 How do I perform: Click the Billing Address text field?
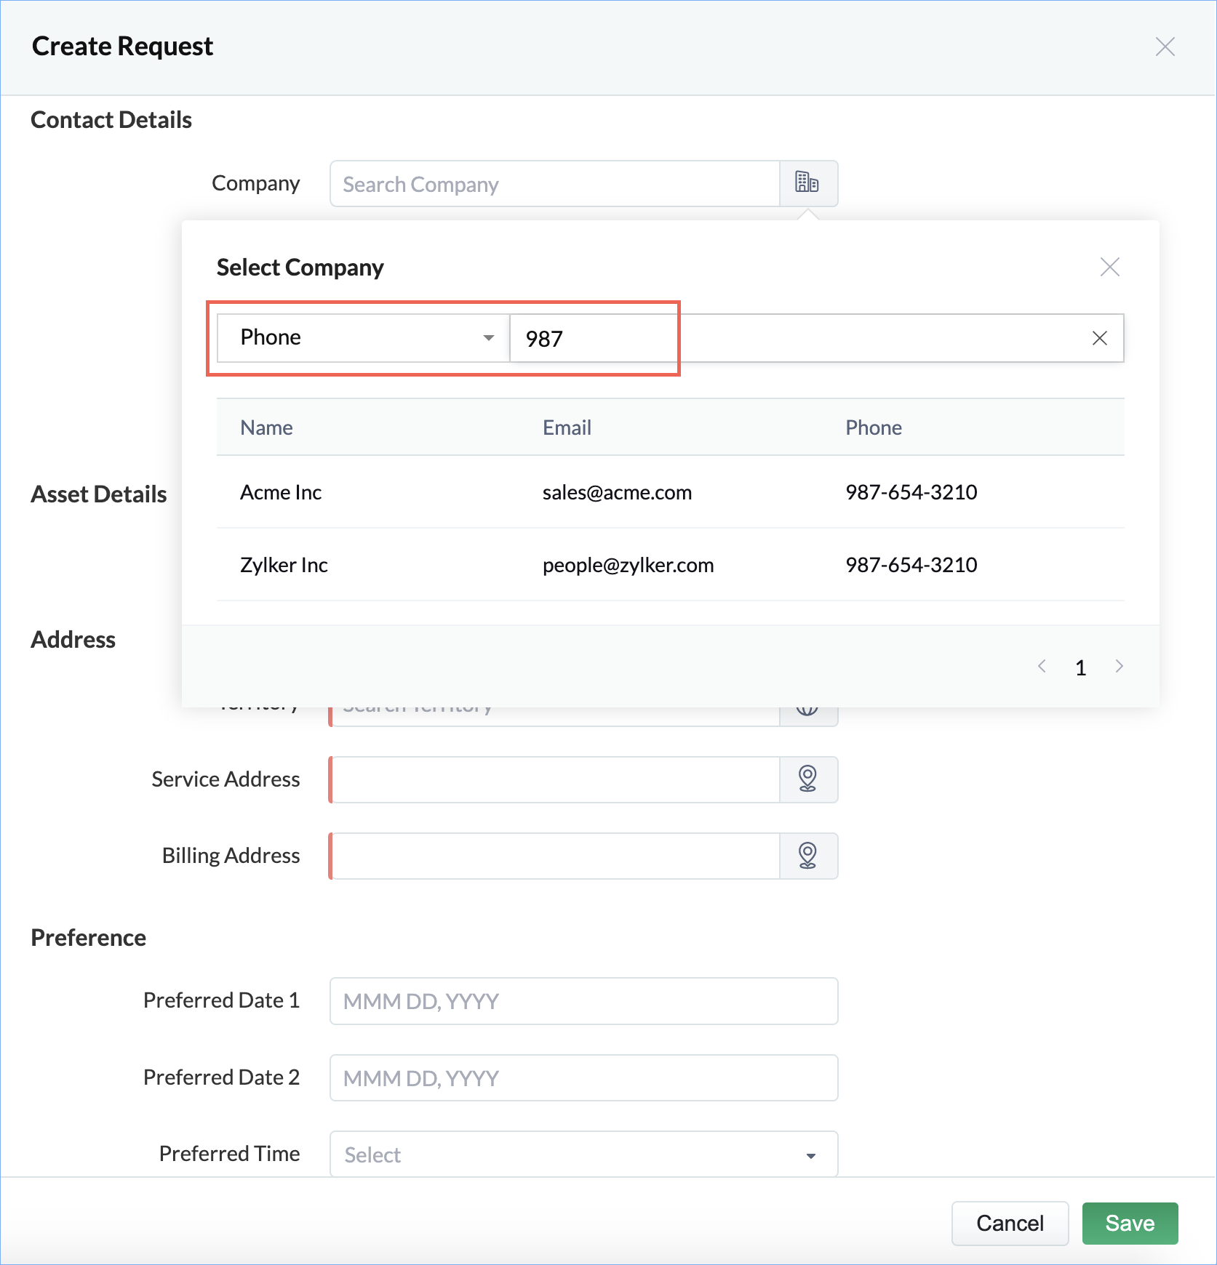tap(556, 856)
